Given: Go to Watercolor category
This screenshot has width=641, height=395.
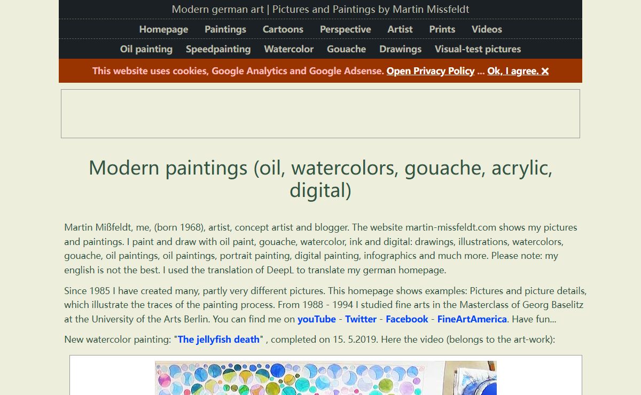Looking at the screenshot, I should [x=289, y=49].
